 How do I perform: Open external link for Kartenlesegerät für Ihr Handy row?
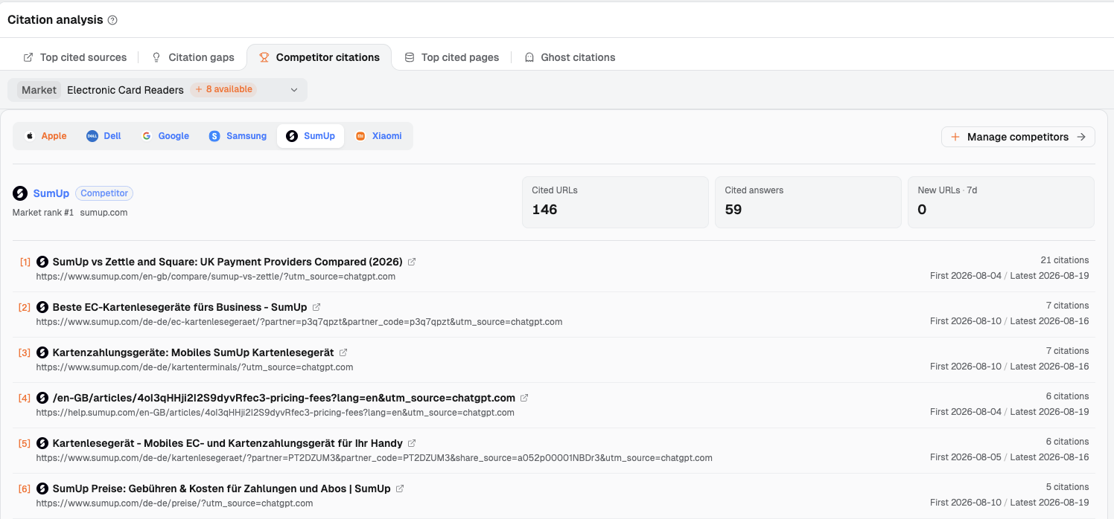[412, 443]
